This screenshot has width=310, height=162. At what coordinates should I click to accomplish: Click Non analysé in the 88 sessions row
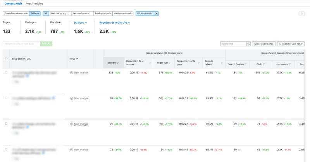coord(81,99)
